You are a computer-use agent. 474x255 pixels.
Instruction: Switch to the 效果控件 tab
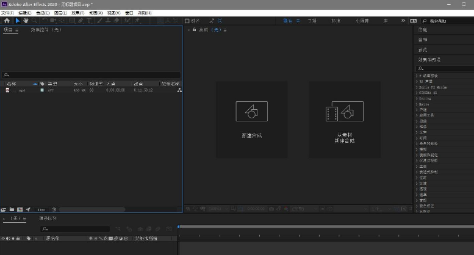46,29
